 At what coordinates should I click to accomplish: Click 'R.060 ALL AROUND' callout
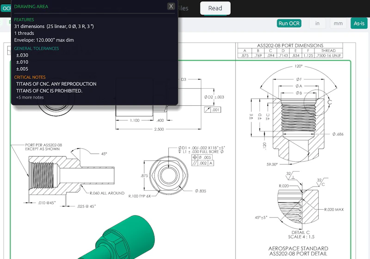point(107,193)
